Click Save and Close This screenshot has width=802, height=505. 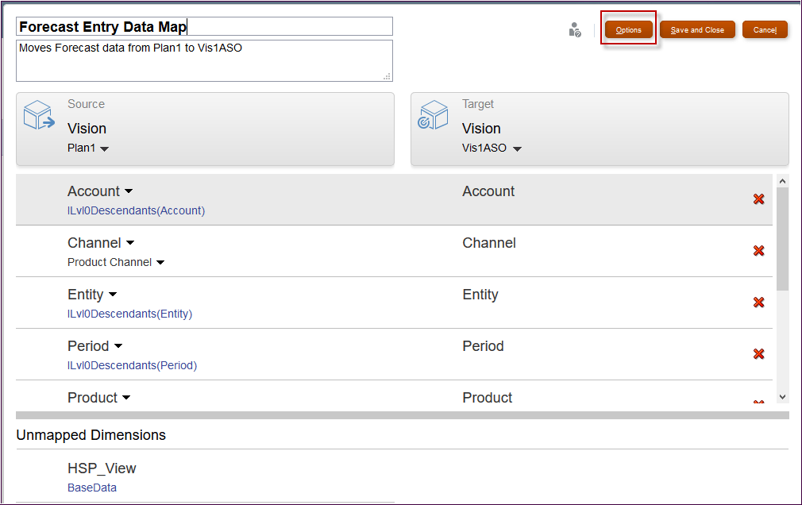point(697,29)
